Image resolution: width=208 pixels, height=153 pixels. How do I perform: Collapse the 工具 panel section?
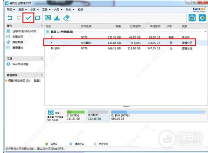point(42,59)
